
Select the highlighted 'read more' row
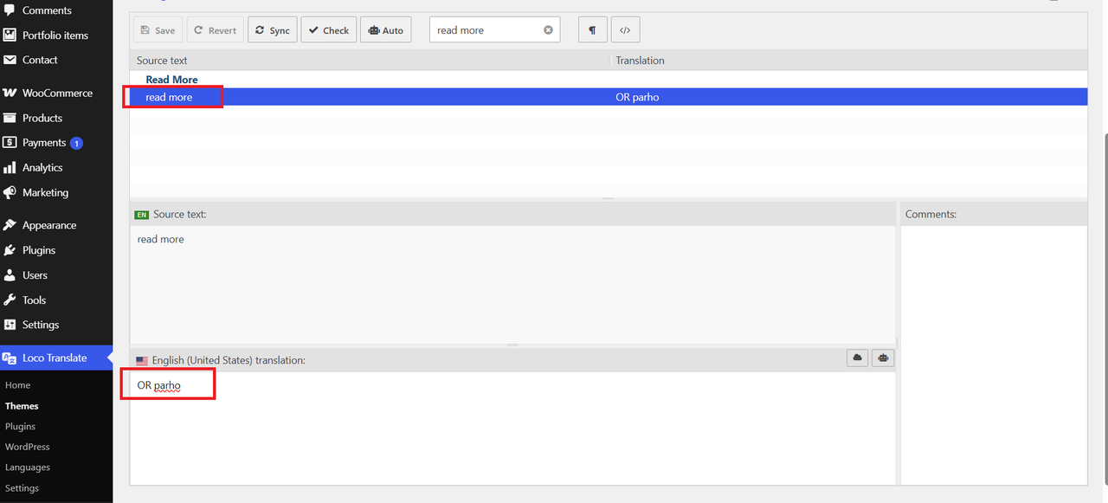coord(609,97)
